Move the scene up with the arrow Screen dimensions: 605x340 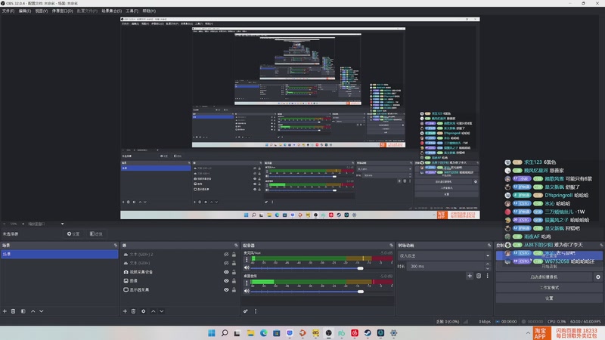point(33,311)
